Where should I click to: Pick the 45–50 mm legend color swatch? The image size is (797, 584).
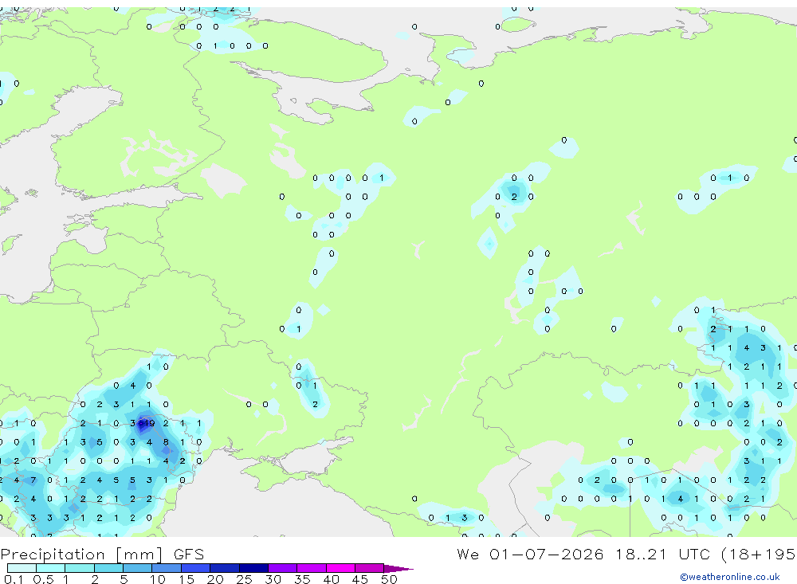(370, 568)
